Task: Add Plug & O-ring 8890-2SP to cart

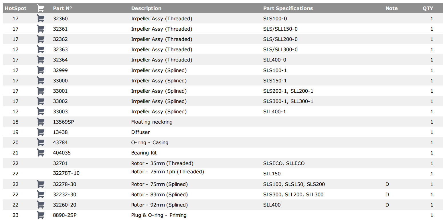Action: [41, 215]
